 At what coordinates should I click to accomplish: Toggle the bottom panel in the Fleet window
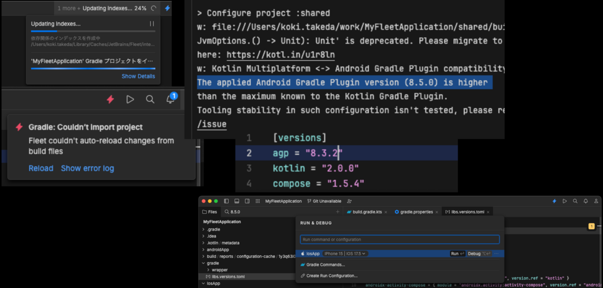click(237, 201)
